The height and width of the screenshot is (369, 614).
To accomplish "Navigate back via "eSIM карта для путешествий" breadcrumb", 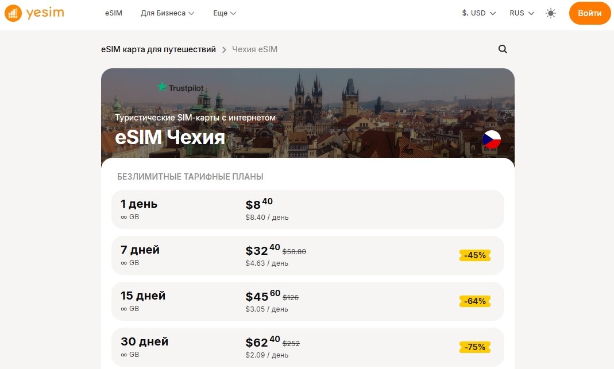I will pyautogui.click(x=159, y=49).
